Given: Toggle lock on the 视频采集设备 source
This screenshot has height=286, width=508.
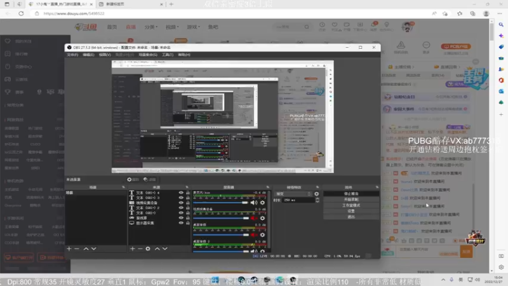Looking at the screenshot, I should click(187, 203).
